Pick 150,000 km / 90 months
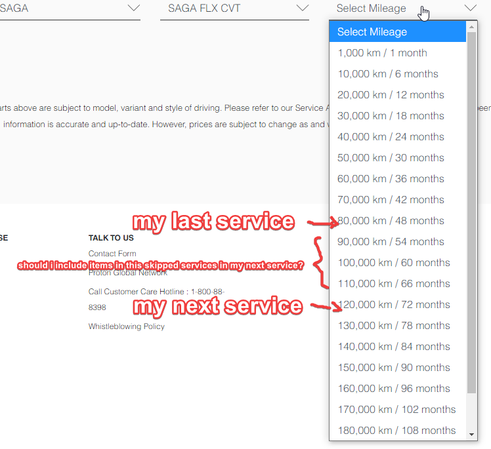 [x=393, y=368]
